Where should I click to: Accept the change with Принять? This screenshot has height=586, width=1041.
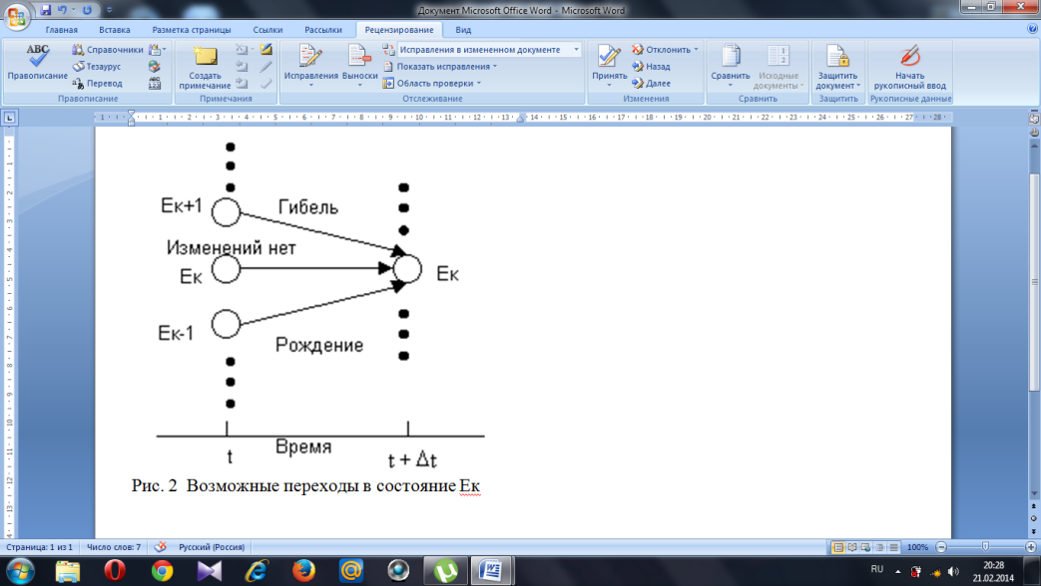tap(610, 66)
